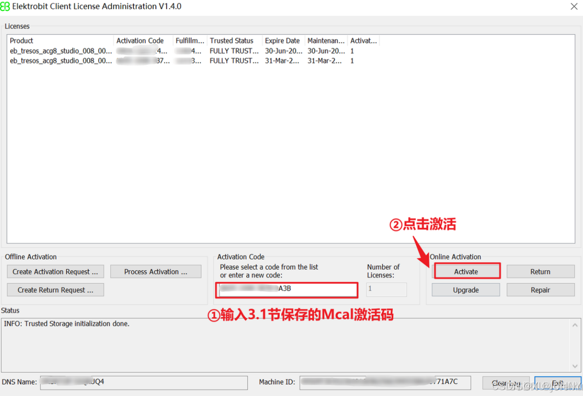Click the Return button

tap(540, 272)
